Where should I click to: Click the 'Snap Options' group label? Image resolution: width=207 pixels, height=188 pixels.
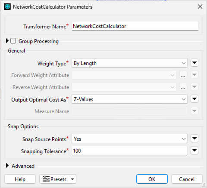tap(23, 126)
